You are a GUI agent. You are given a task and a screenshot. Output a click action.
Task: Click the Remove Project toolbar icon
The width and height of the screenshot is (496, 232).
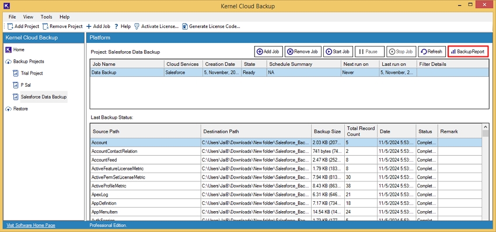[46, 27]
